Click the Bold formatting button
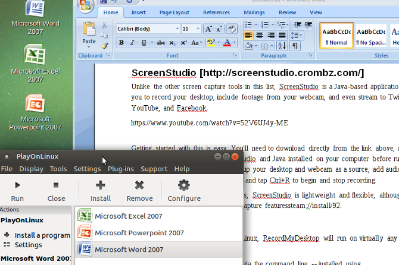Viewport: 399px width, 265px height. point(121,42)
